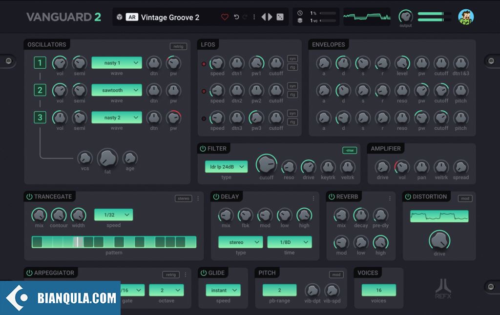Open oscillator 1 wave dropdown nasty 1
500x315 pixels.
117,63
